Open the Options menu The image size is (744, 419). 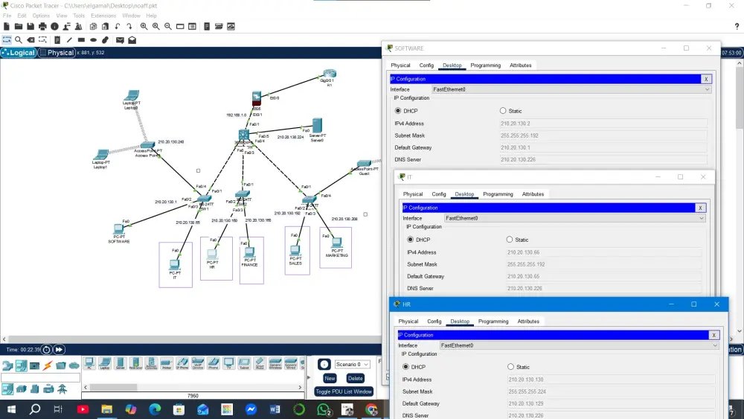(x=41, y=16)
